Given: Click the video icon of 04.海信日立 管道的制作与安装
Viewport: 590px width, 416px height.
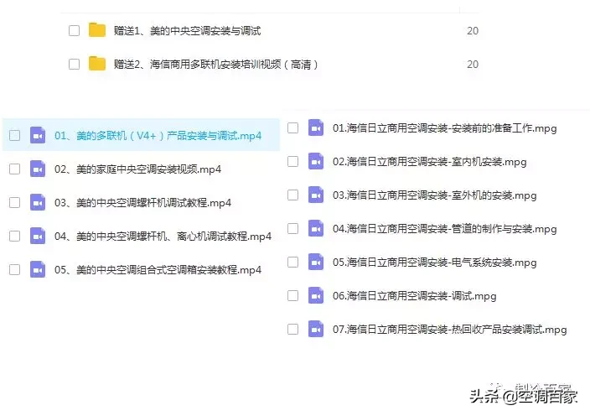Looking at the screenshot, I should point(316,228).
